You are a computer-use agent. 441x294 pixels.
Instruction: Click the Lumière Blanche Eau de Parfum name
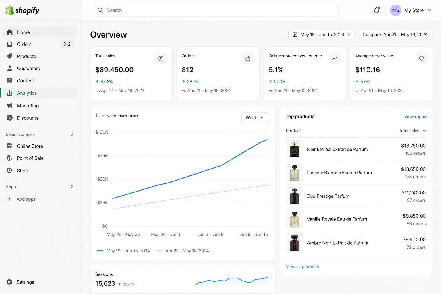339,173
